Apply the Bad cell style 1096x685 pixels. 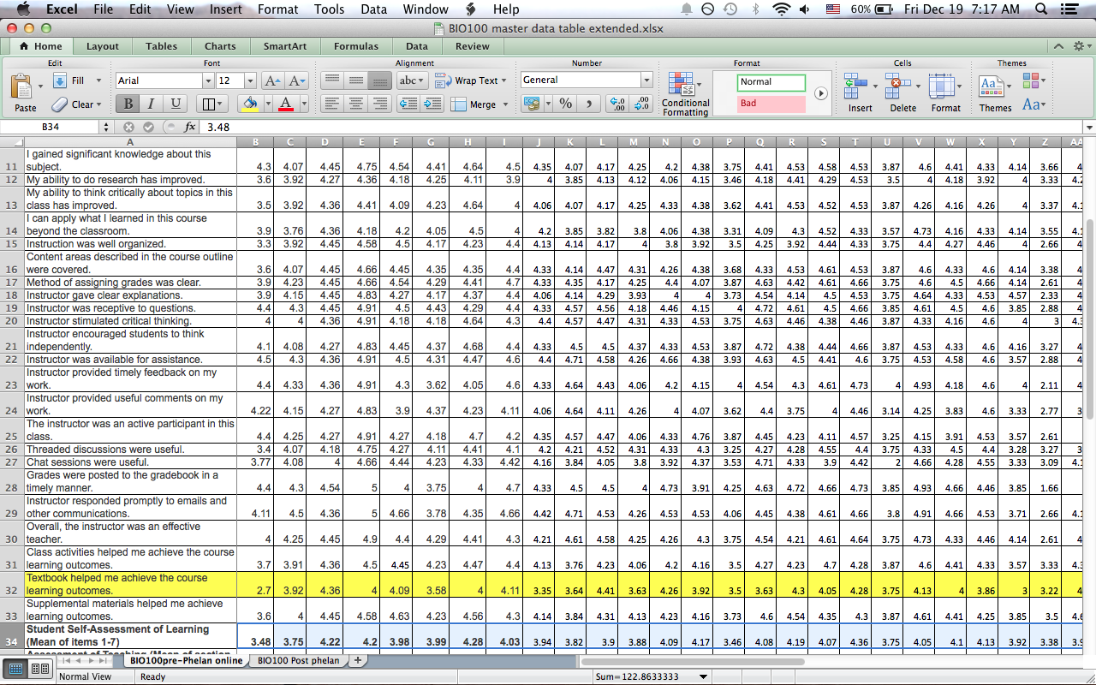[771, 104]
